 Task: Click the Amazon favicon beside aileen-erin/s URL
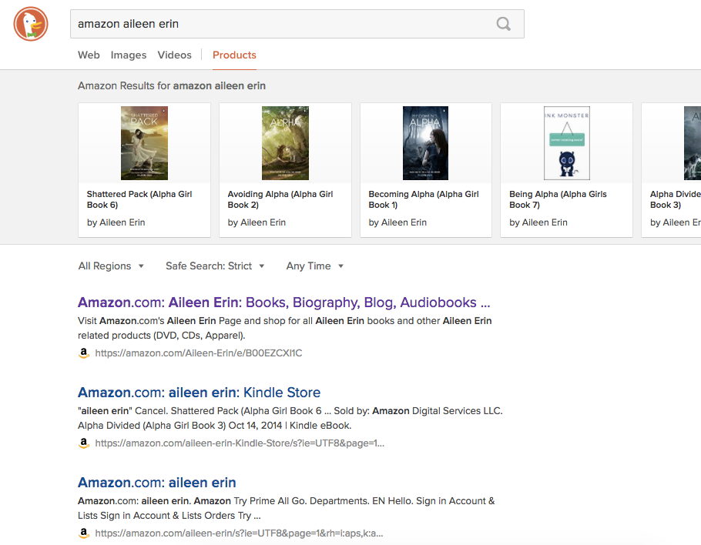click(x=84, y=533)
